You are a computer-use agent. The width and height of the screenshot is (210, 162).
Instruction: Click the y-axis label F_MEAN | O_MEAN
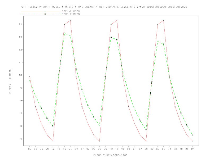[x=10, y=82]
